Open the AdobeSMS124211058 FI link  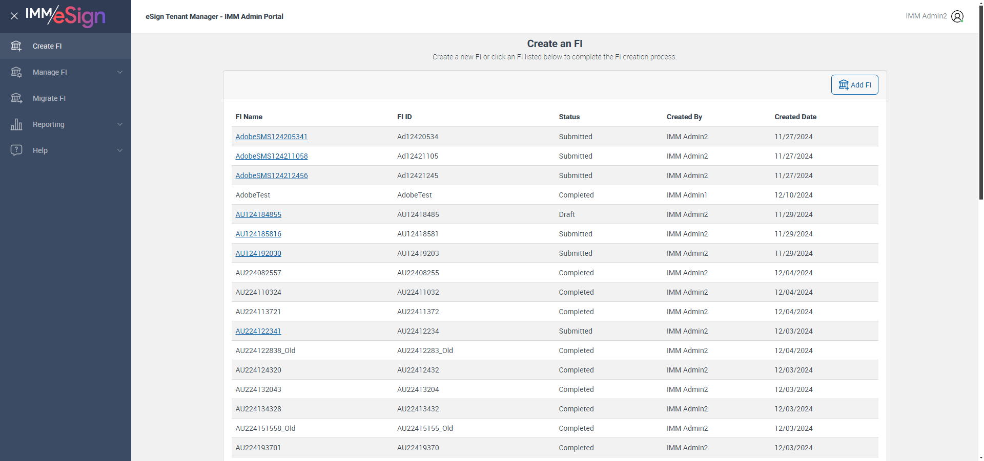pyautogui.click(x=272, y=156)
